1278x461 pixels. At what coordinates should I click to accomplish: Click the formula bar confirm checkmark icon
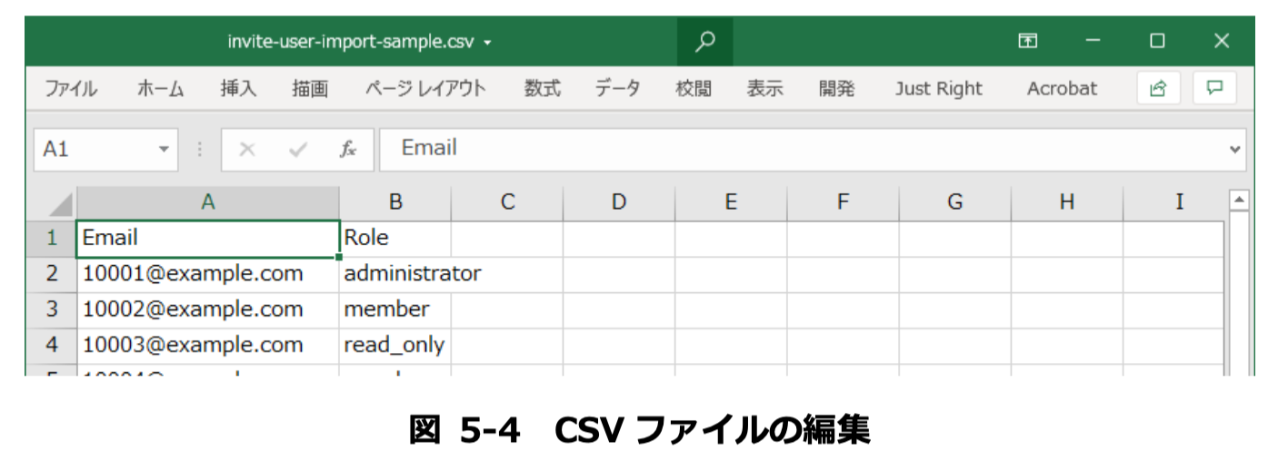(x=297, y=150)
